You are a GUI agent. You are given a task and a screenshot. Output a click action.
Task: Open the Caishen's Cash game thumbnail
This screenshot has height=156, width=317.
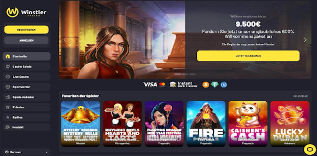(248, 123)
